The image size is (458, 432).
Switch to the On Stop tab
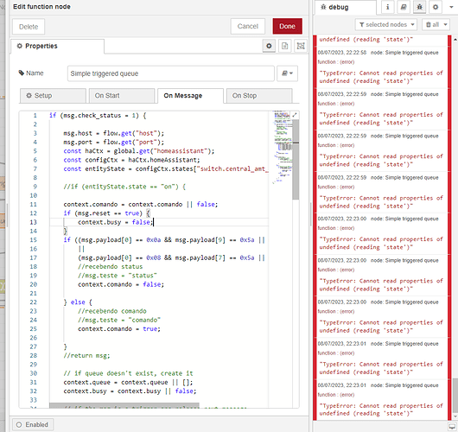click(x=259, y=96)
